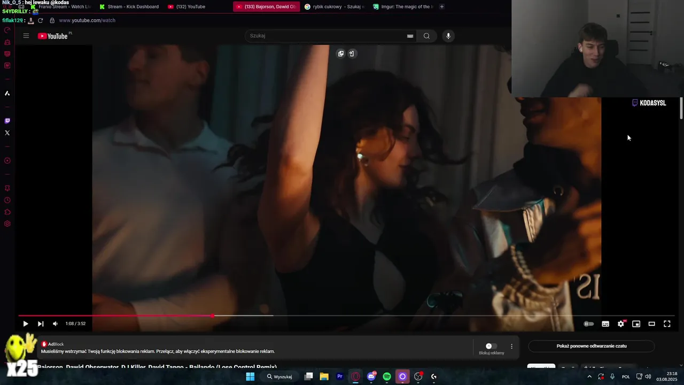Enable miniplayer mode icon
Viewport: 684px width, 385px height.
(x=636, y=324)
